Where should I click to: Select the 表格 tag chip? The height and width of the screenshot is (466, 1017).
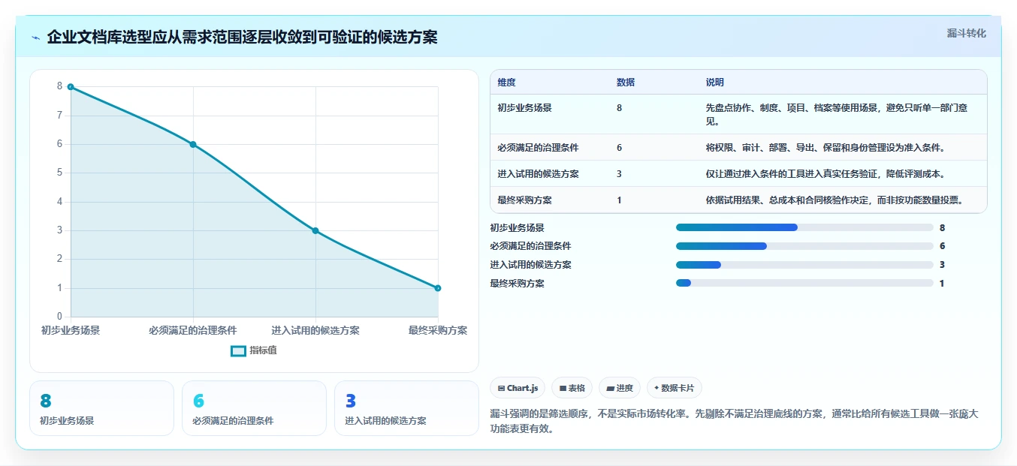(x=572, y=388)
